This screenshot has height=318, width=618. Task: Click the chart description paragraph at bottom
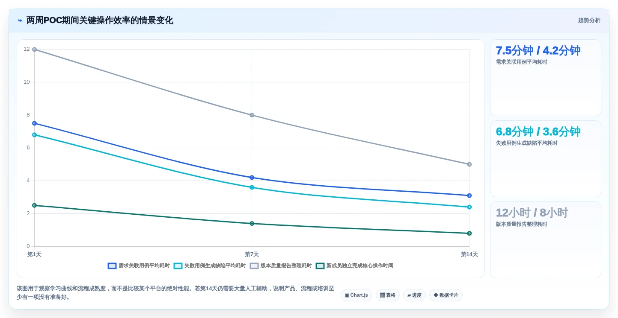point(175,293)
